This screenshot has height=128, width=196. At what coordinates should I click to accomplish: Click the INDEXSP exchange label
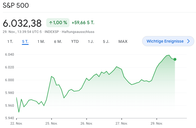click(x=52, y=32)
